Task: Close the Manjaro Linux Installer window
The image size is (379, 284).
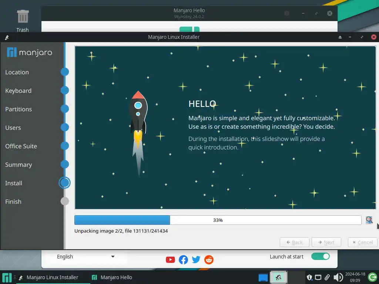Action: point(374,37)
